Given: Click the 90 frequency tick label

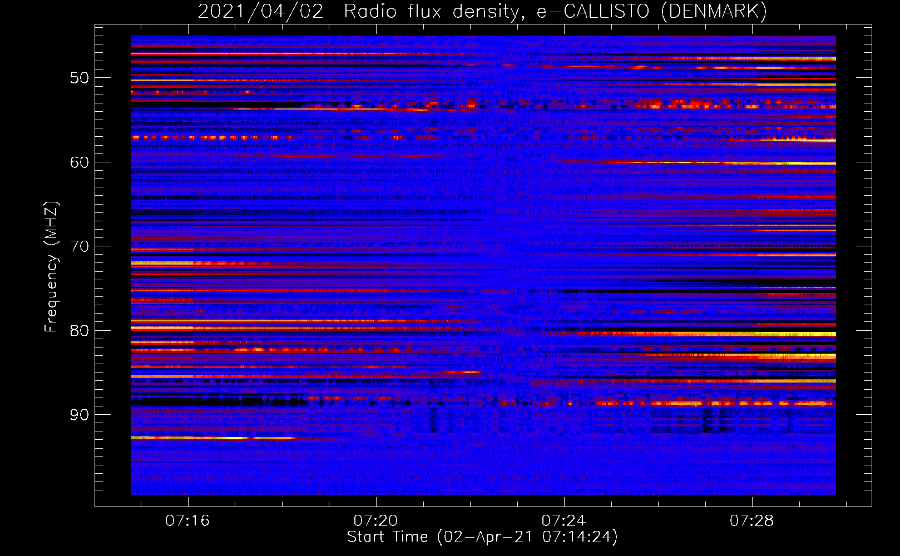Looking at the screenshot, I should [x=80, y=415].
